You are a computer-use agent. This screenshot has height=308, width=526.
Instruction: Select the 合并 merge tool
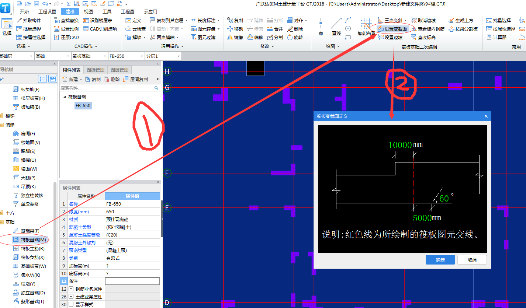tap(275, 29)
